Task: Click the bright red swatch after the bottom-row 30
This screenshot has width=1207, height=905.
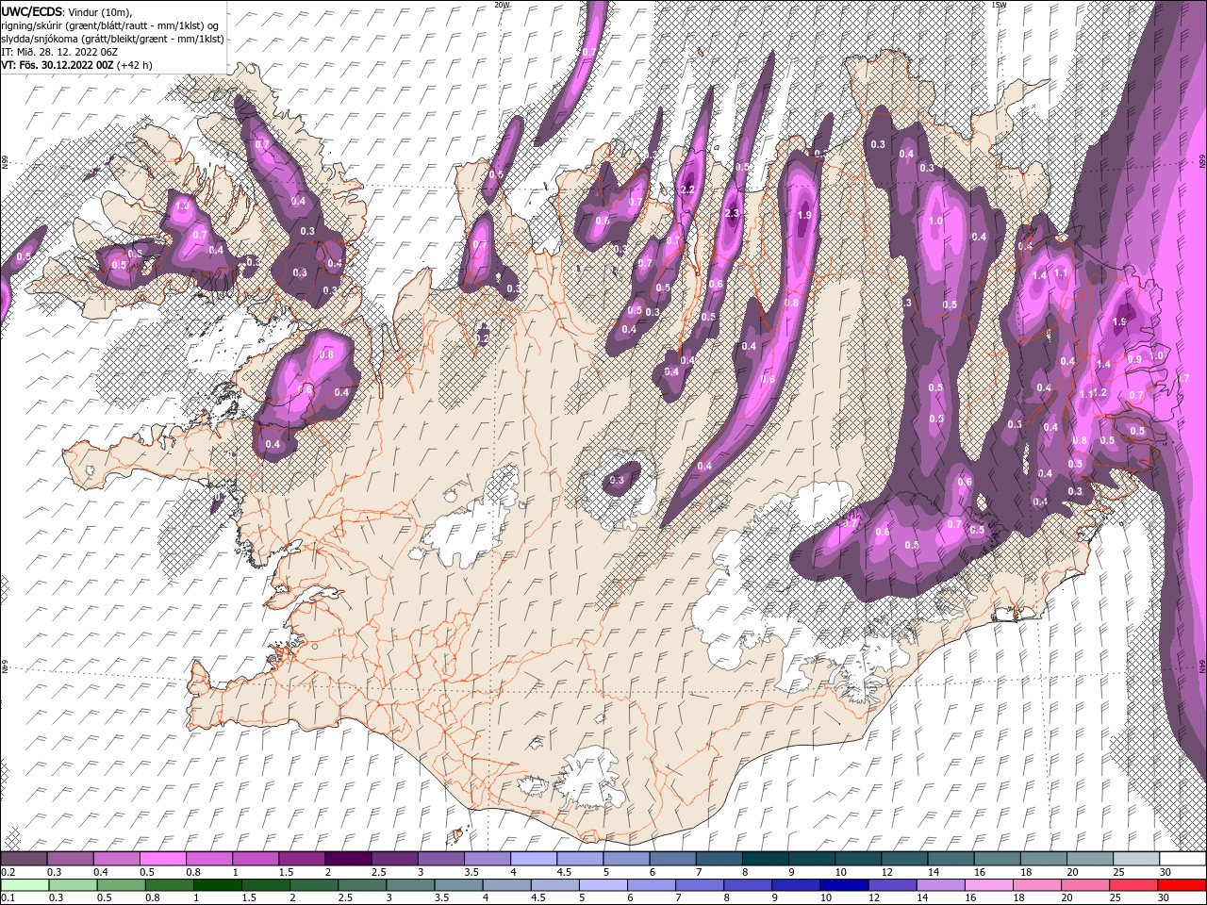Action: [x=1181, y=885]
